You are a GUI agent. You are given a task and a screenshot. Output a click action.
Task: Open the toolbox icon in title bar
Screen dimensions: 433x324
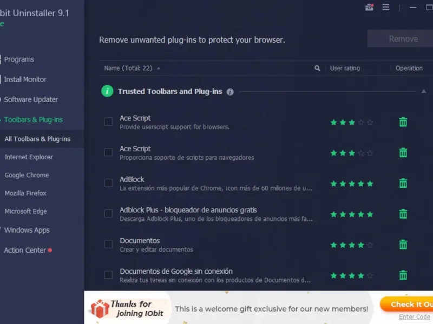tap(369, 7)
